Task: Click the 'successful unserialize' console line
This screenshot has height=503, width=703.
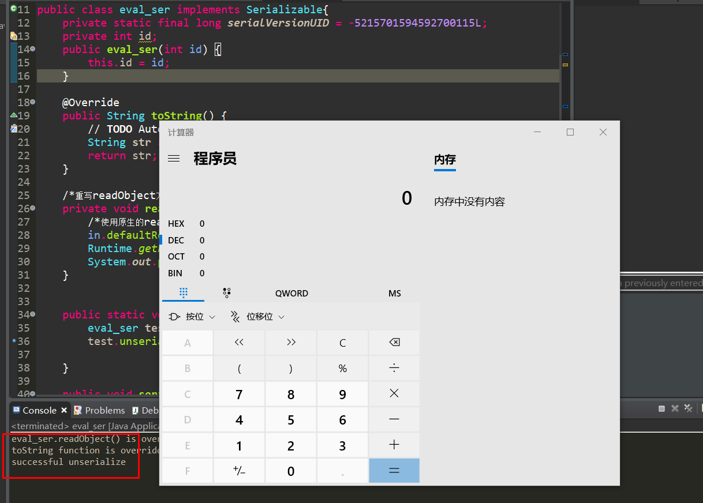Action: 69,461
